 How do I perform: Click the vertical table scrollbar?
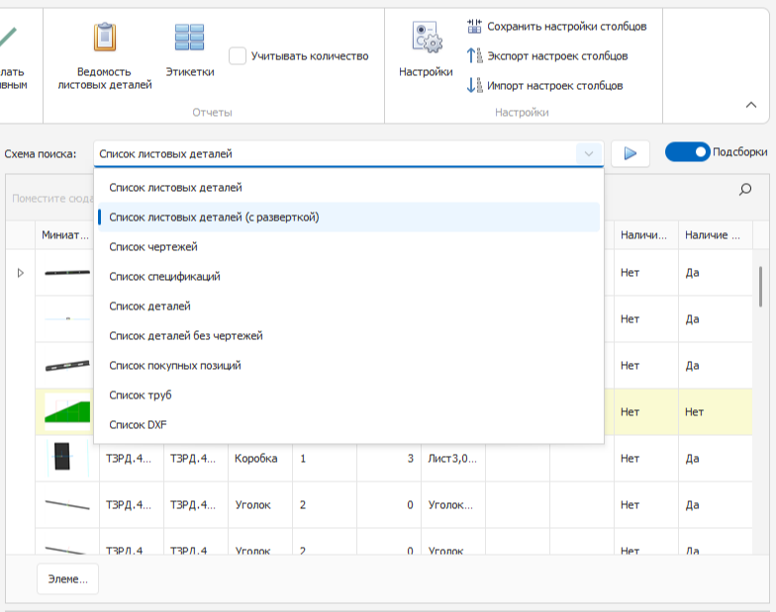(x=760, y=287)
